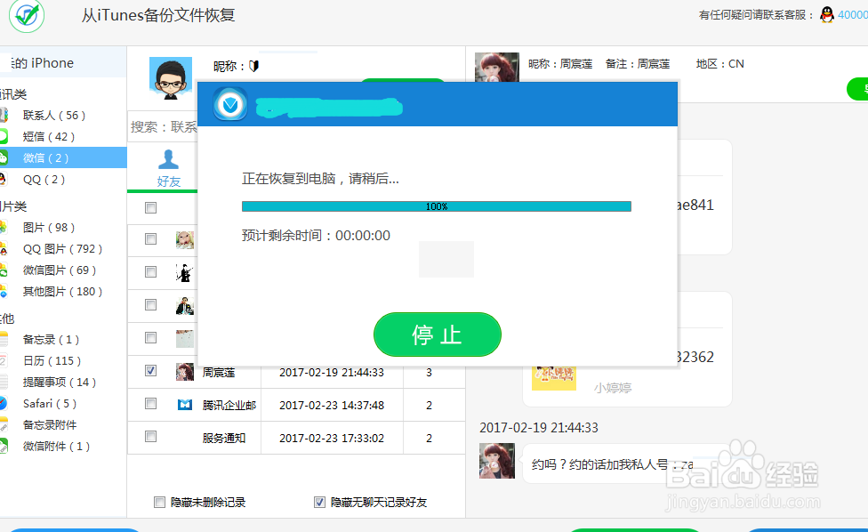Viewport: 868px width, 532px height.
Task: Click timestamp 2017-02-23 14:37:48
Action: [x=332, y=406]
